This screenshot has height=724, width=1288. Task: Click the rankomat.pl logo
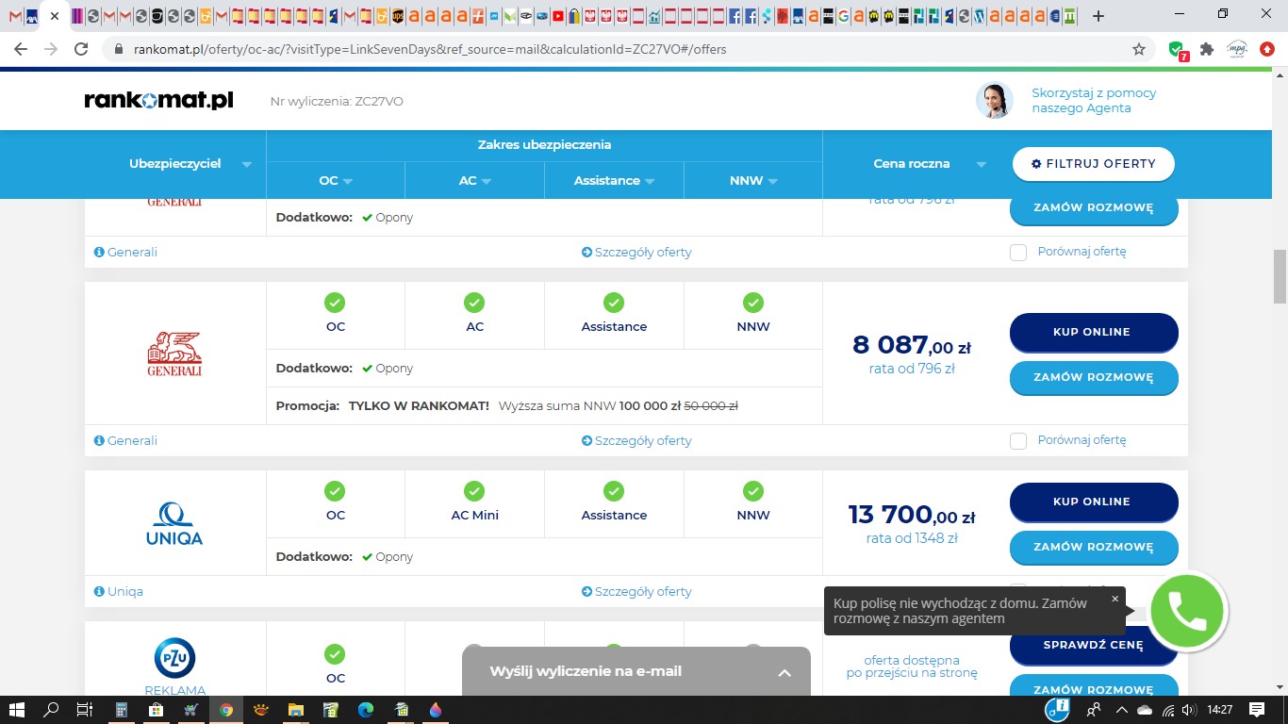tap(158, 101)
